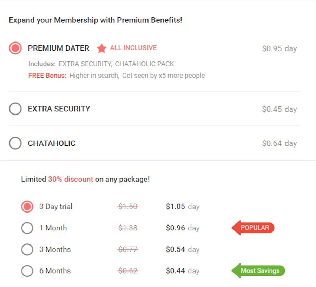This screenshot has height=287, width=316.
Task: Click the $0.95 day price label
Action: coord(279,48)
